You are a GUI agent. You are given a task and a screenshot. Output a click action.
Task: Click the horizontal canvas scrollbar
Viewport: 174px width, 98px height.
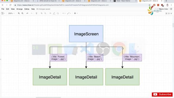[48, 97]
